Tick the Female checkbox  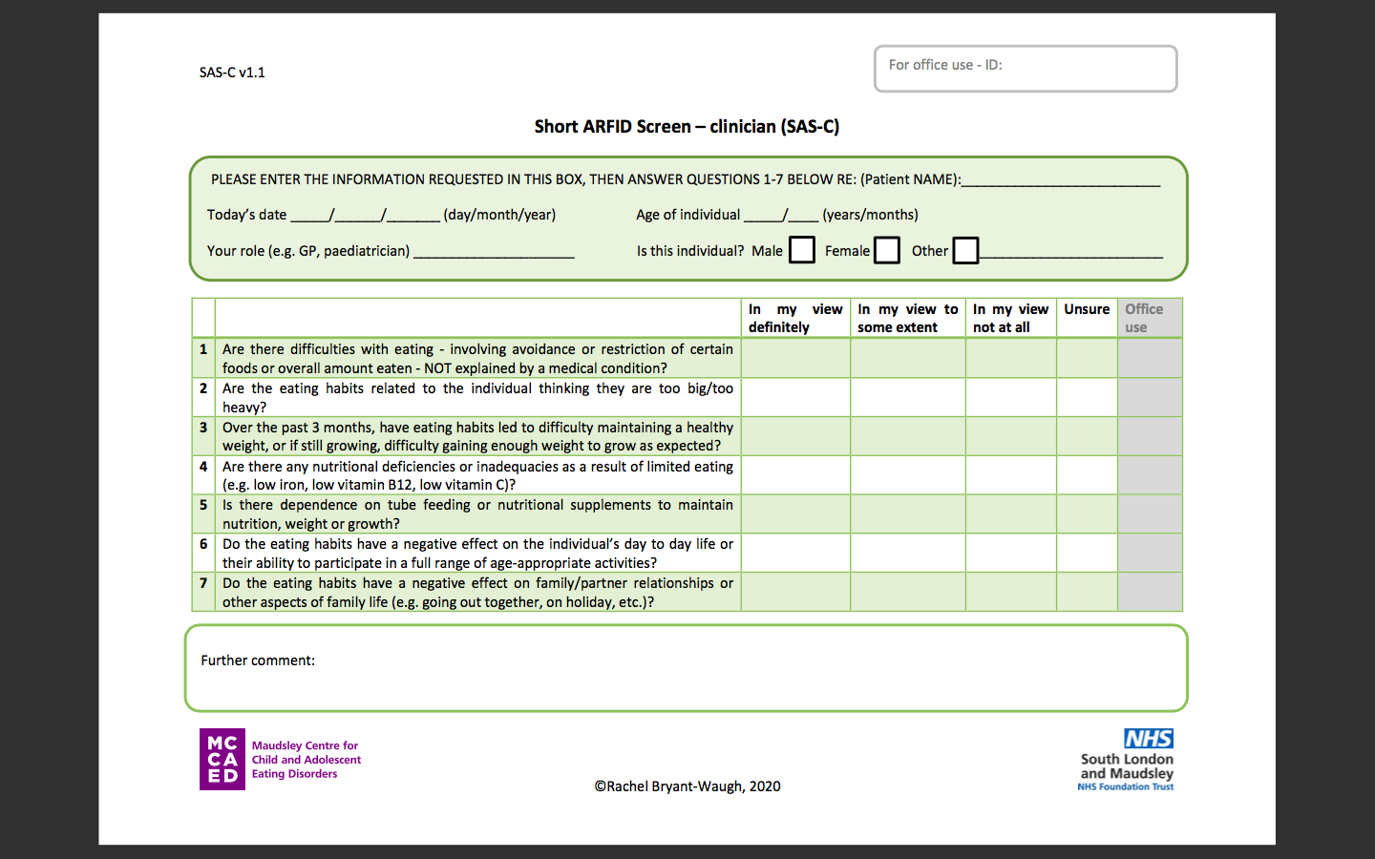pos(887,250)
